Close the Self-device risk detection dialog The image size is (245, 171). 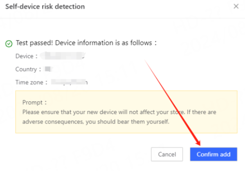tap(236, 6)
